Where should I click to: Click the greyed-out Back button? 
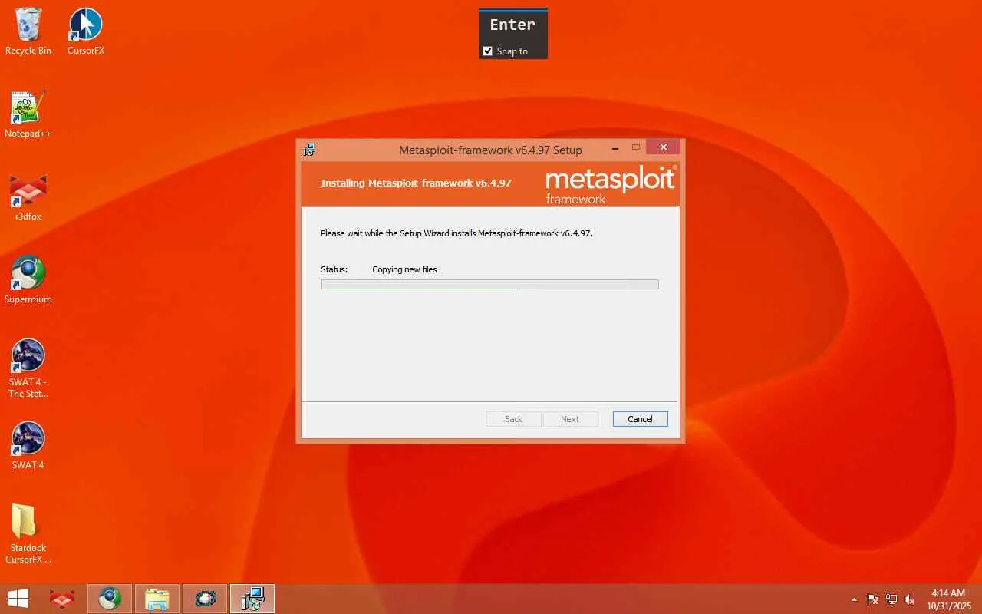point(513,419)
